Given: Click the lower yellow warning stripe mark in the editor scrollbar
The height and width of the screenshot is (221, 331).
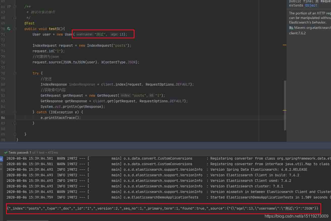Looking at the screenshot, I should click(284, 110).
